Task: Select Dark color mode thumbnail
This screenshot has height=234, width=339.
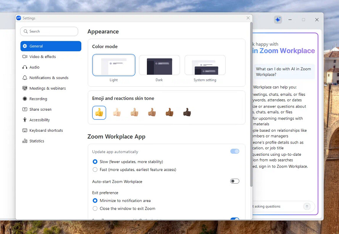Action: point(159,65)
